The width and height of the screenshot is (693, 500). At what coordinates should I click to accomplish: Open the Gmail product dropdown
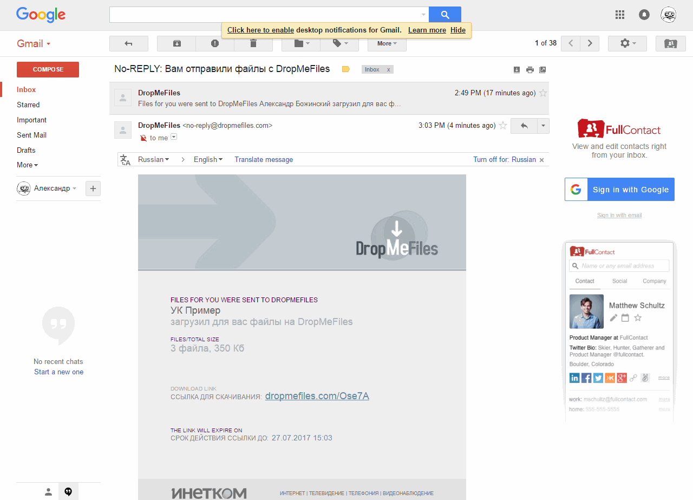coord(34,44)
